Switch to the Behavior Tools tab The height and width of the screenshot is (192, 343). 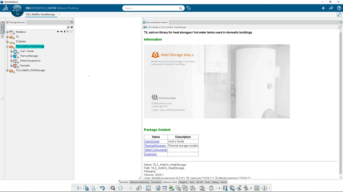click(170, 182)
